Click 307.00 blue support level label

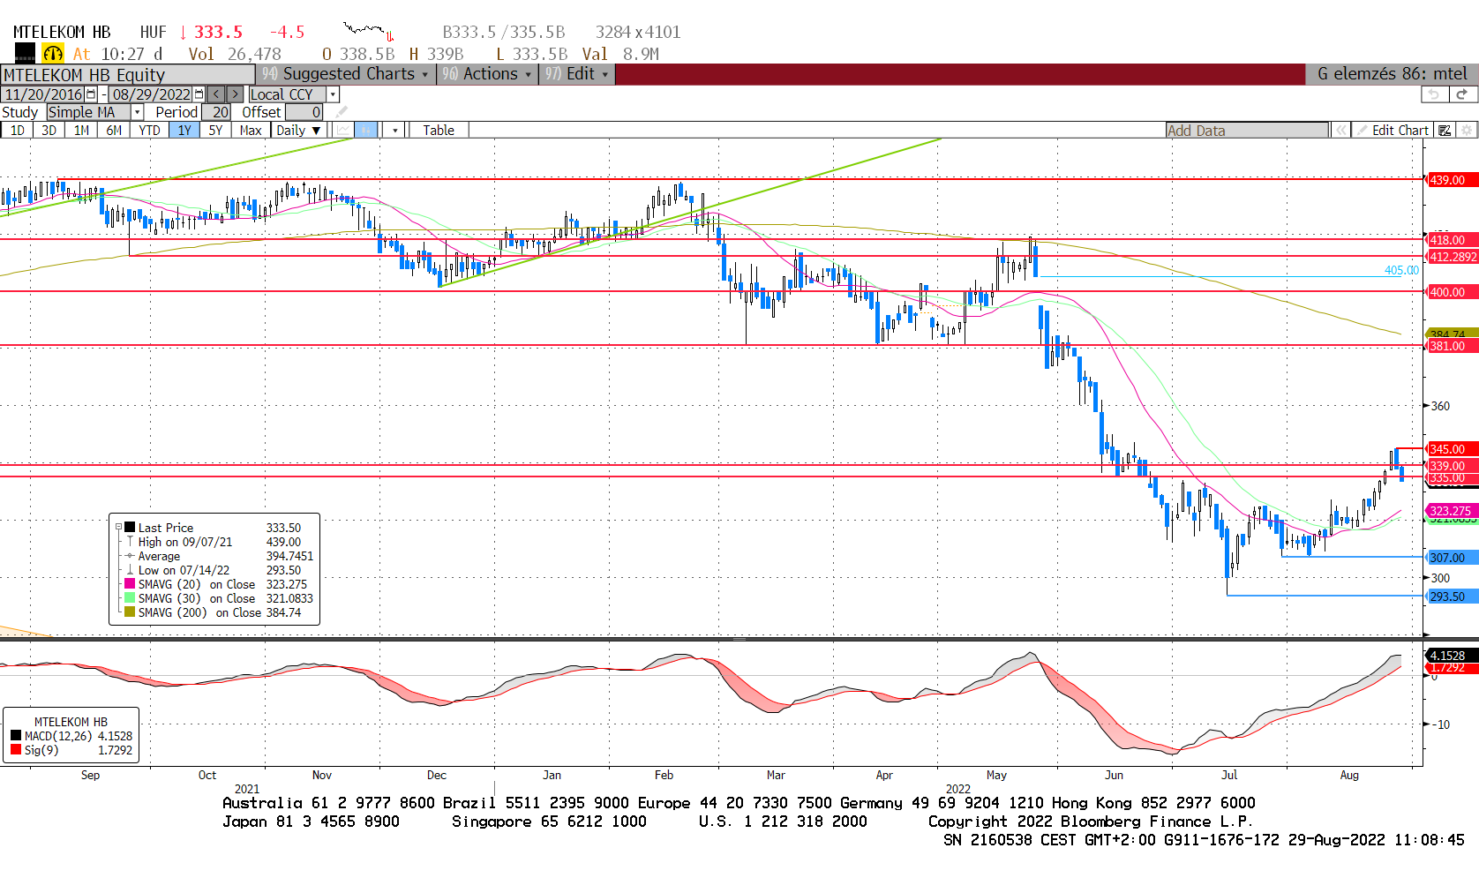tap(1452, 558)
